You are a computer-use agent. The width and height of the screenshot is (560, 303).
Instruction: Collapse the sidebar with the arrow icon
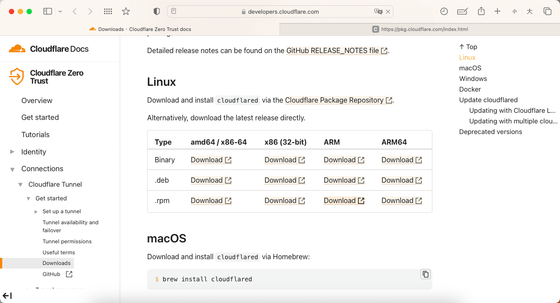7,296
